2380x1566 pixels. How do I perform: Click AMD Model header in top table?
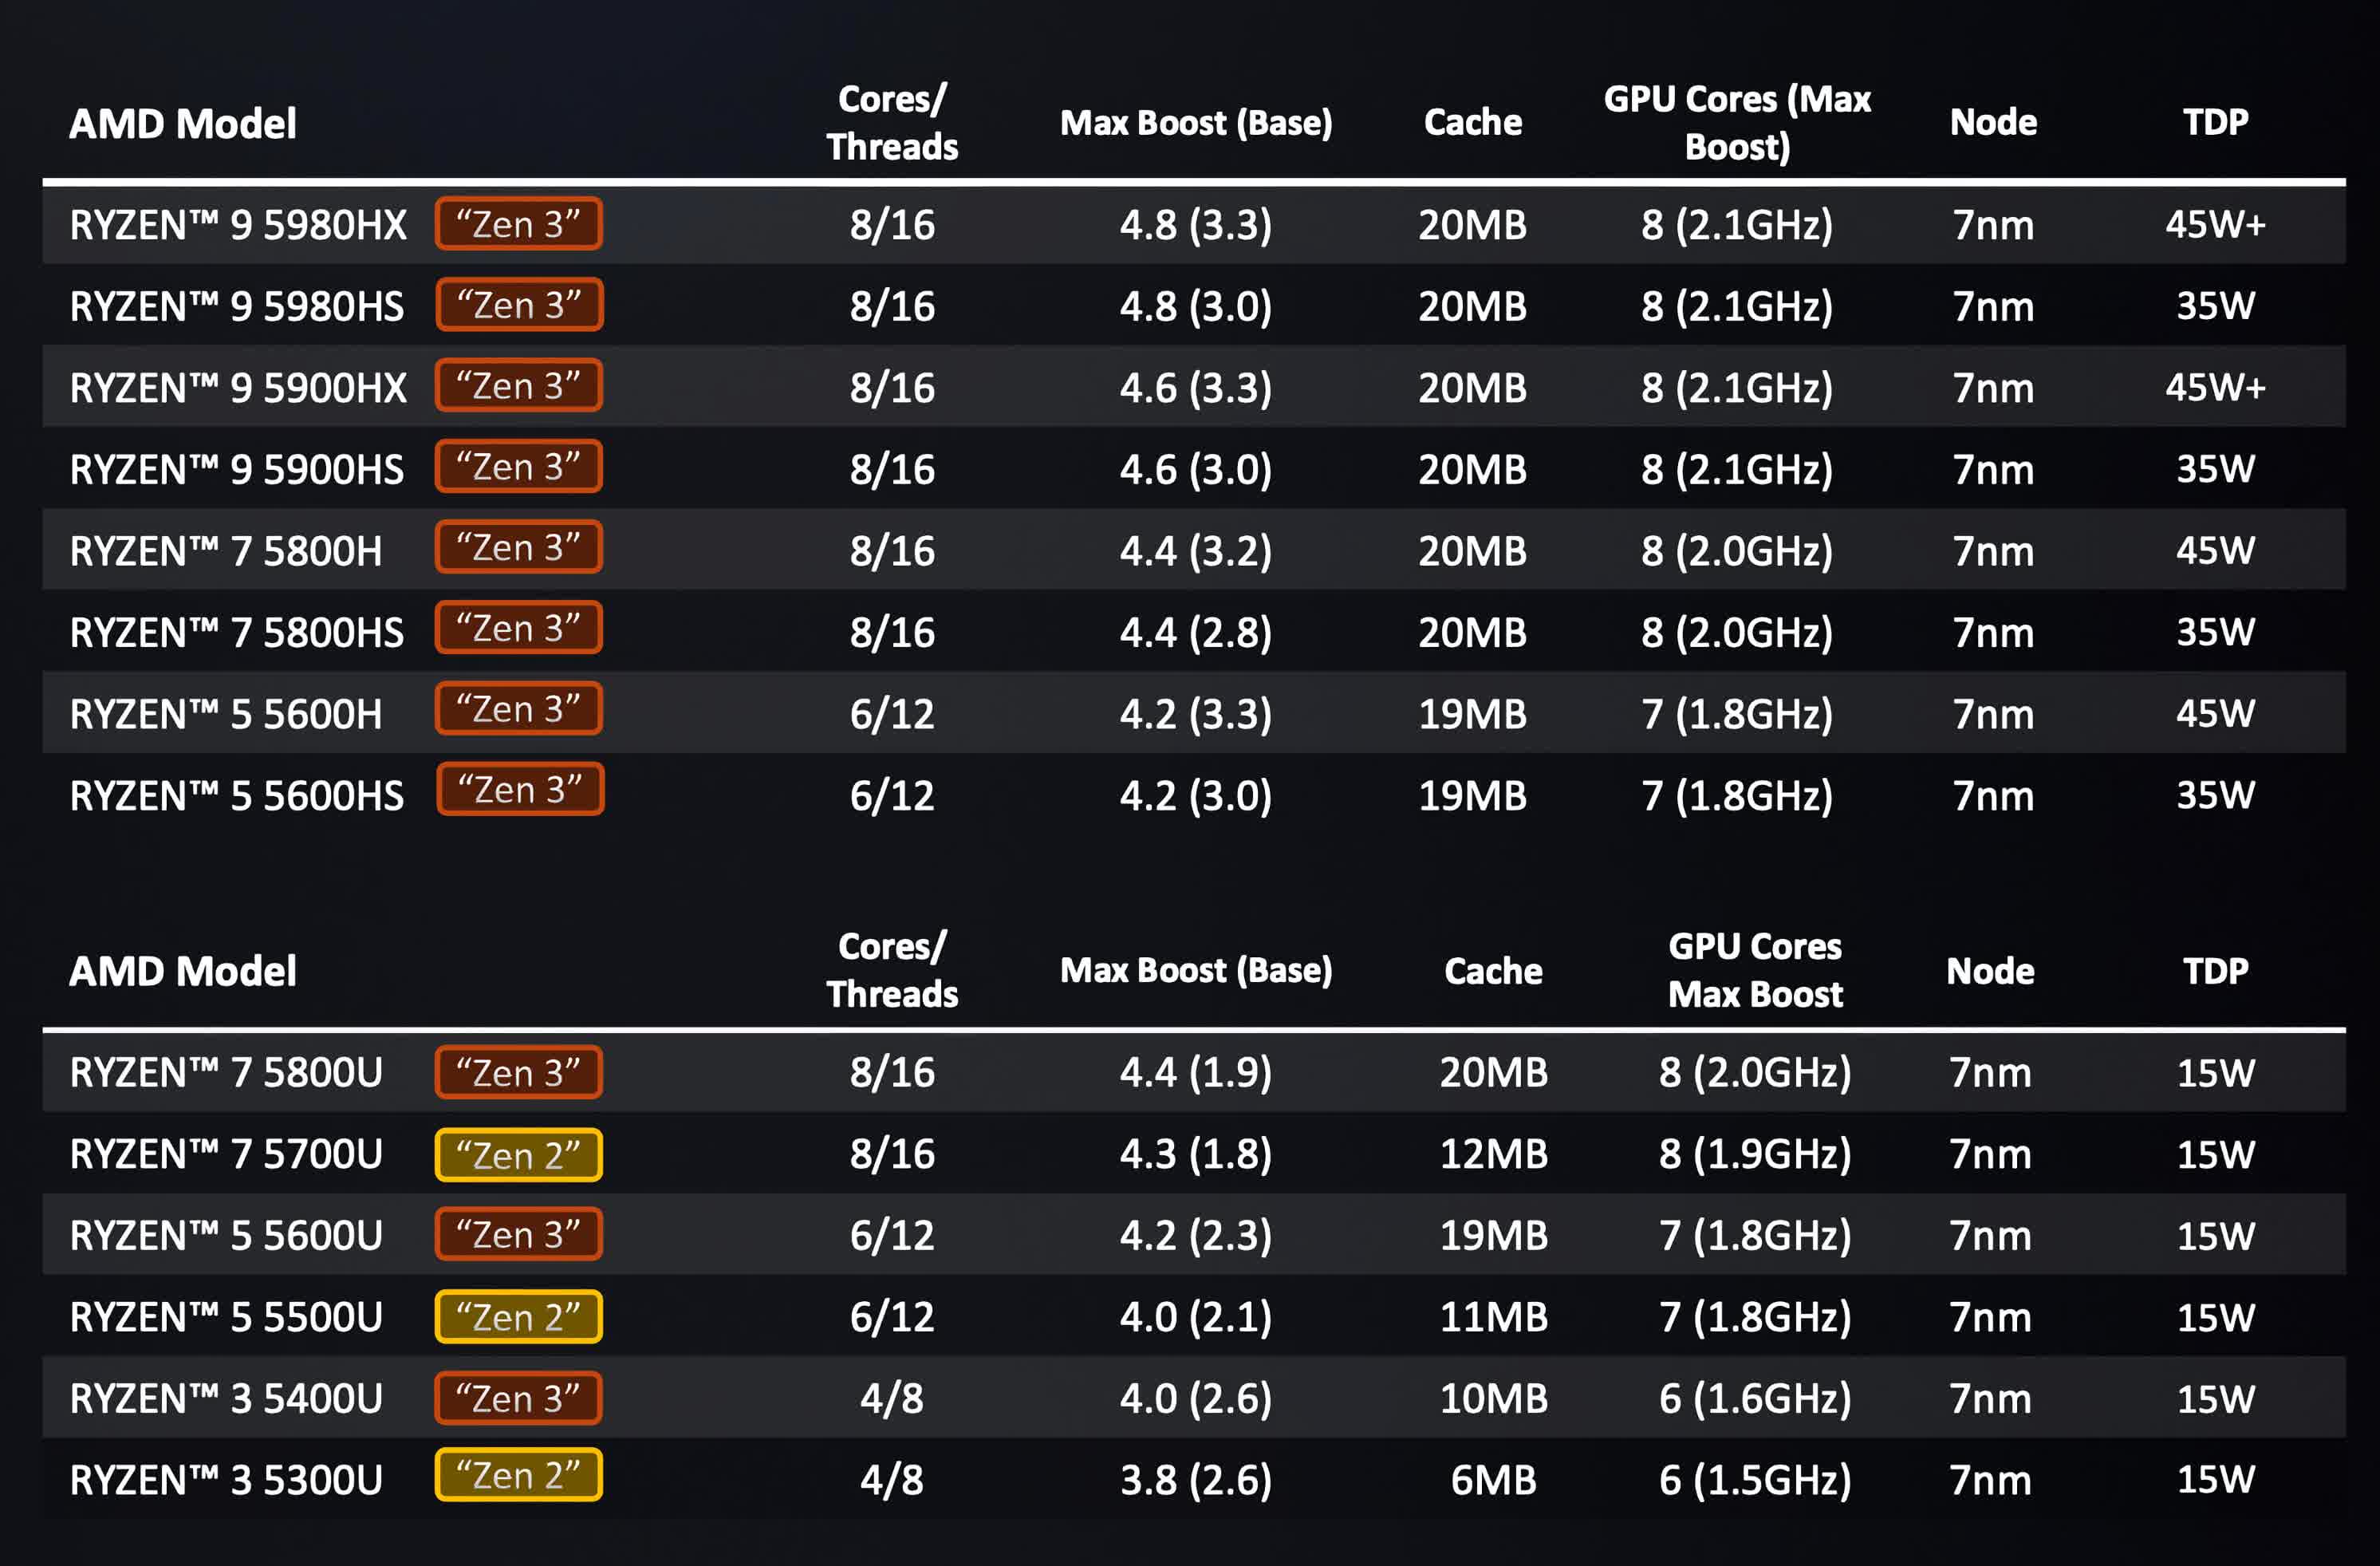tap(183, 124)
